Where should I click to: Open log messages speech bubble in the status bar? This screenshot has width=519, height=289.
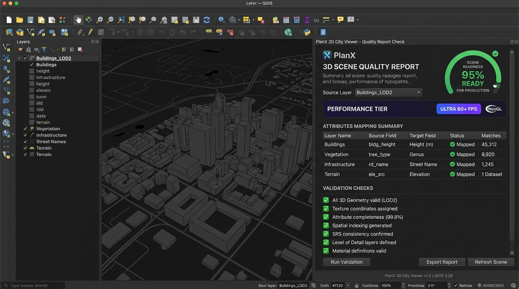coord(513,286)
